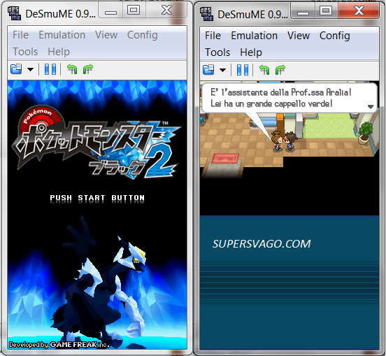This screenshot has width=386, height=356.
Task: Tap PUSH START BUTTON text on game screen
Action: (x=97, y=198)
